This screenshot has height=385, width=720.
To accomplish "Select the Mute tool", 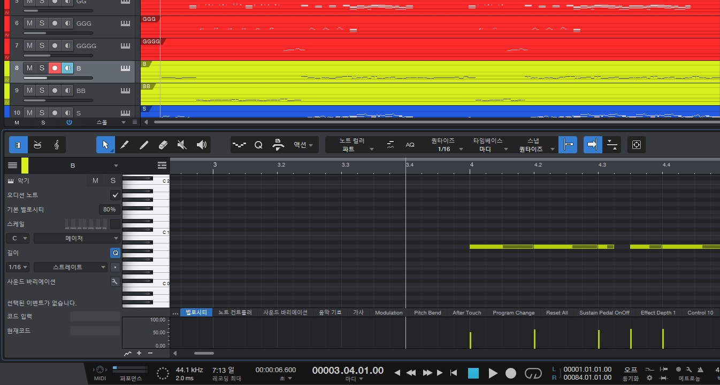I will (182, 145).
